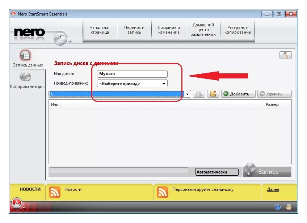Create a new folder with the folder icon
The height and width of the screenshot is (223, 307).
point(213,94)
